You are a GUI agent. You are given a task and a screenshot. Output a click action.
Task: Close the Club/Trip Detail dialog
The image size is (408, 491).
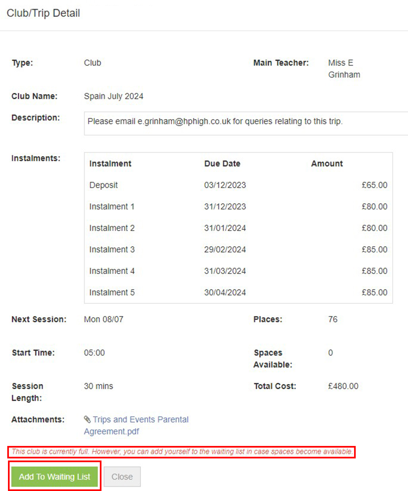(122, 477)
